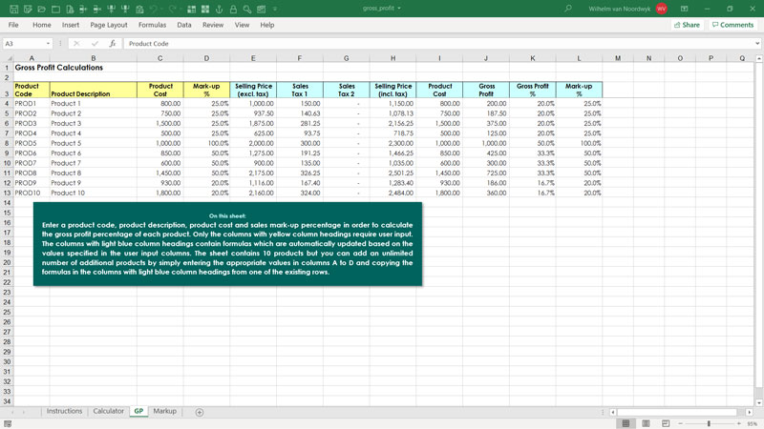Click the Redo arrow icon
This screenshot has height=429, width=764.
click(x=173, y=10)
